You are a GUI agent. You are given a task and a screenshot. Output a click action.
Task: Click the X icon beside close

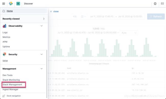51,12
